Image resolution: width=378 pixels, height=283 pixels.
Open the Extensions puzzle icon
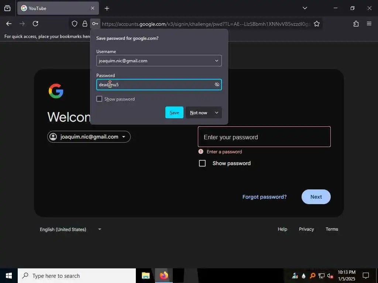356,24
